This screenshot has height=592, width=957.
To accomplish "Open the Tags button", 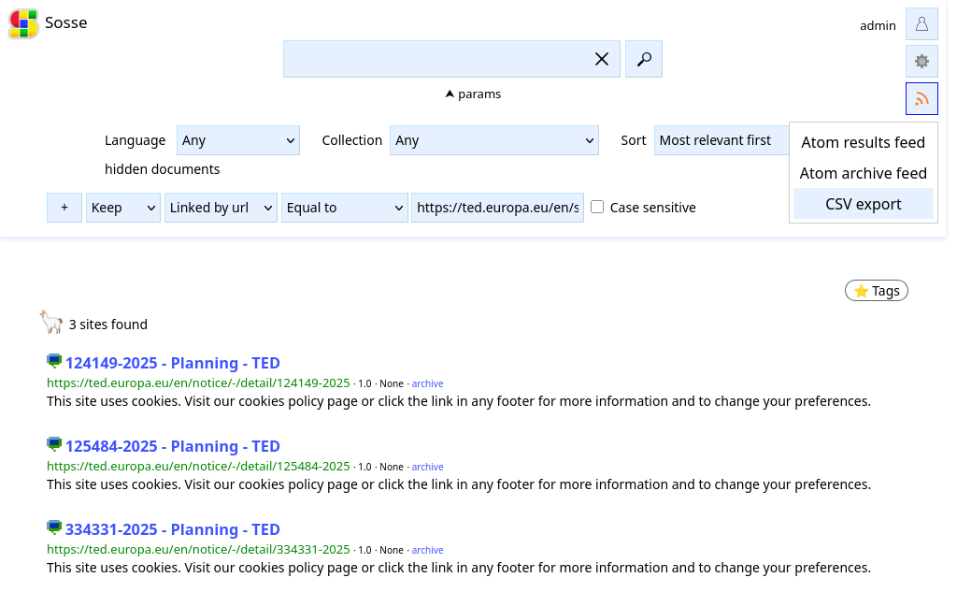I will point(877,291).
